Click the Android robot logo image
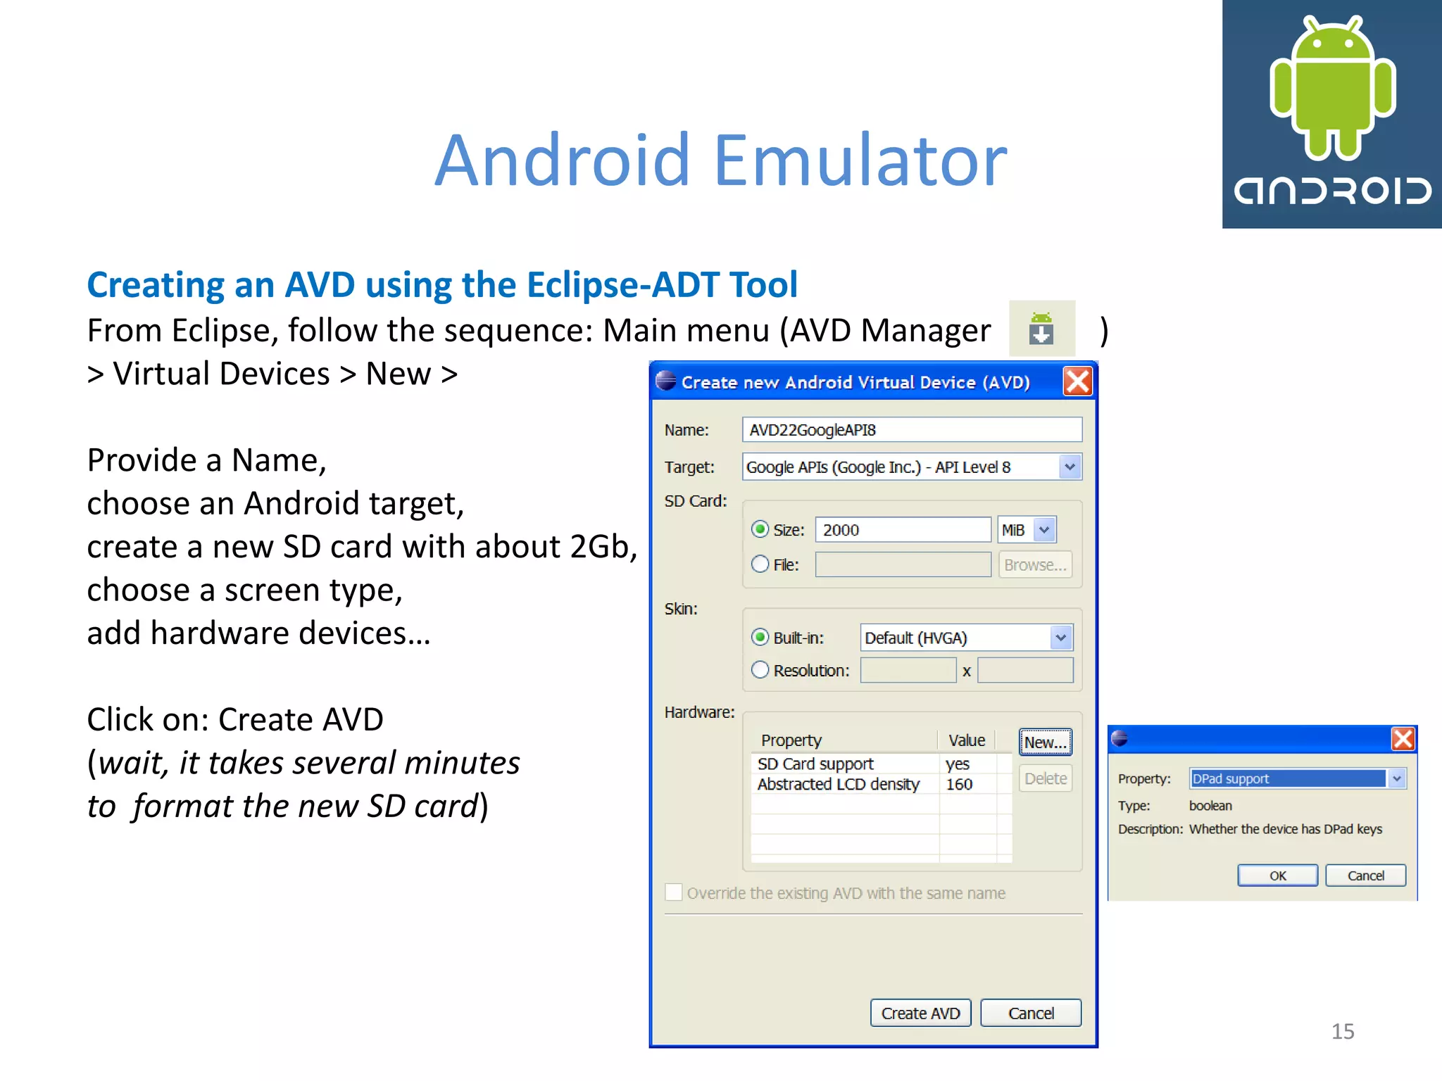The width and height of the screenshot is (1442, 1081). coord(1331,114)
